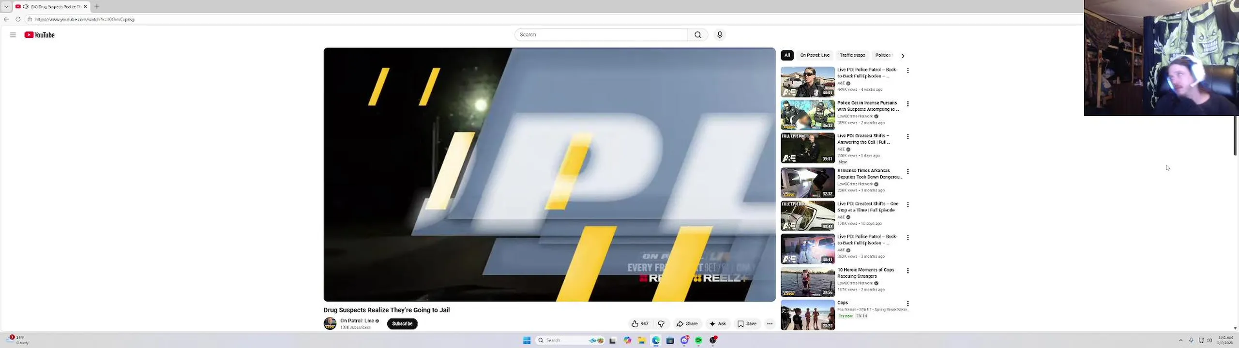The image size is (1239, 348).
Task: Open options menu for Cops Fox Nation video
Action: point(908,304)
